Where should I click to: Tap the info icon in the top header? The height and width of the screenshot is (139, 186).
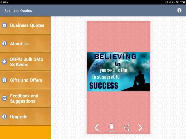(179, 10)
